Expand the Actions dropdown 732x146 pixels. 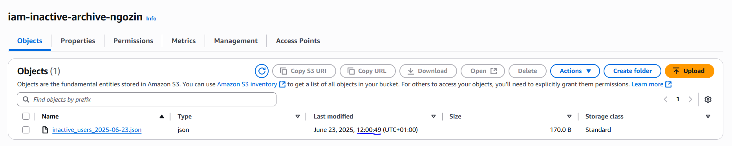575,71
